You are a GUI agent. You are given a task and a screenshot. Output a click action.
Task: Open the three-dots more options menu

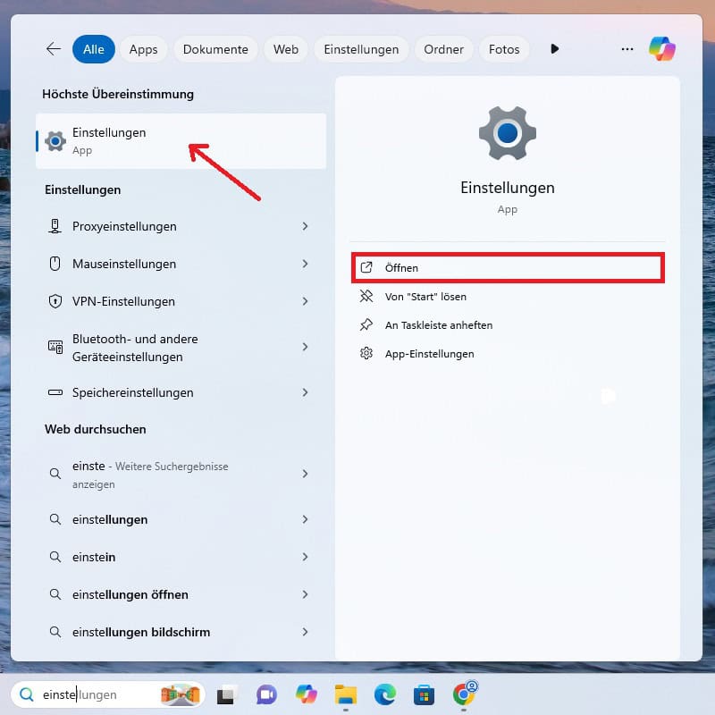coord(627,49)
